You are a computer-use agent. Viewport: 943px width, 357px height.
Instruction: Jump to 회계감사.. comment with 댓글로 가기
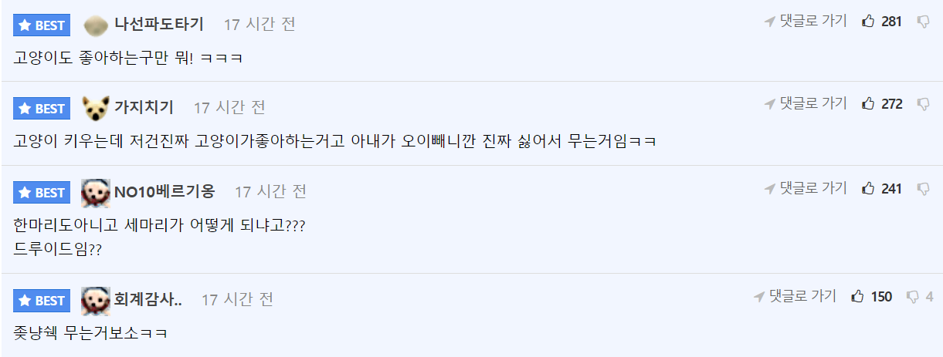pos(795,297)
